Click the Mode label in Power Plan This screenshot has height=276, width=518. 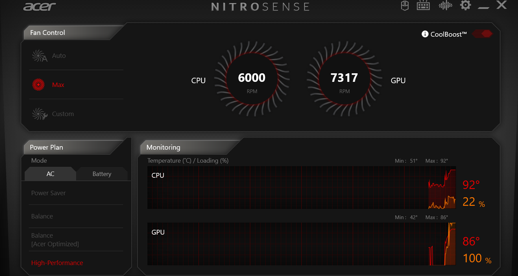coord(39,161)
